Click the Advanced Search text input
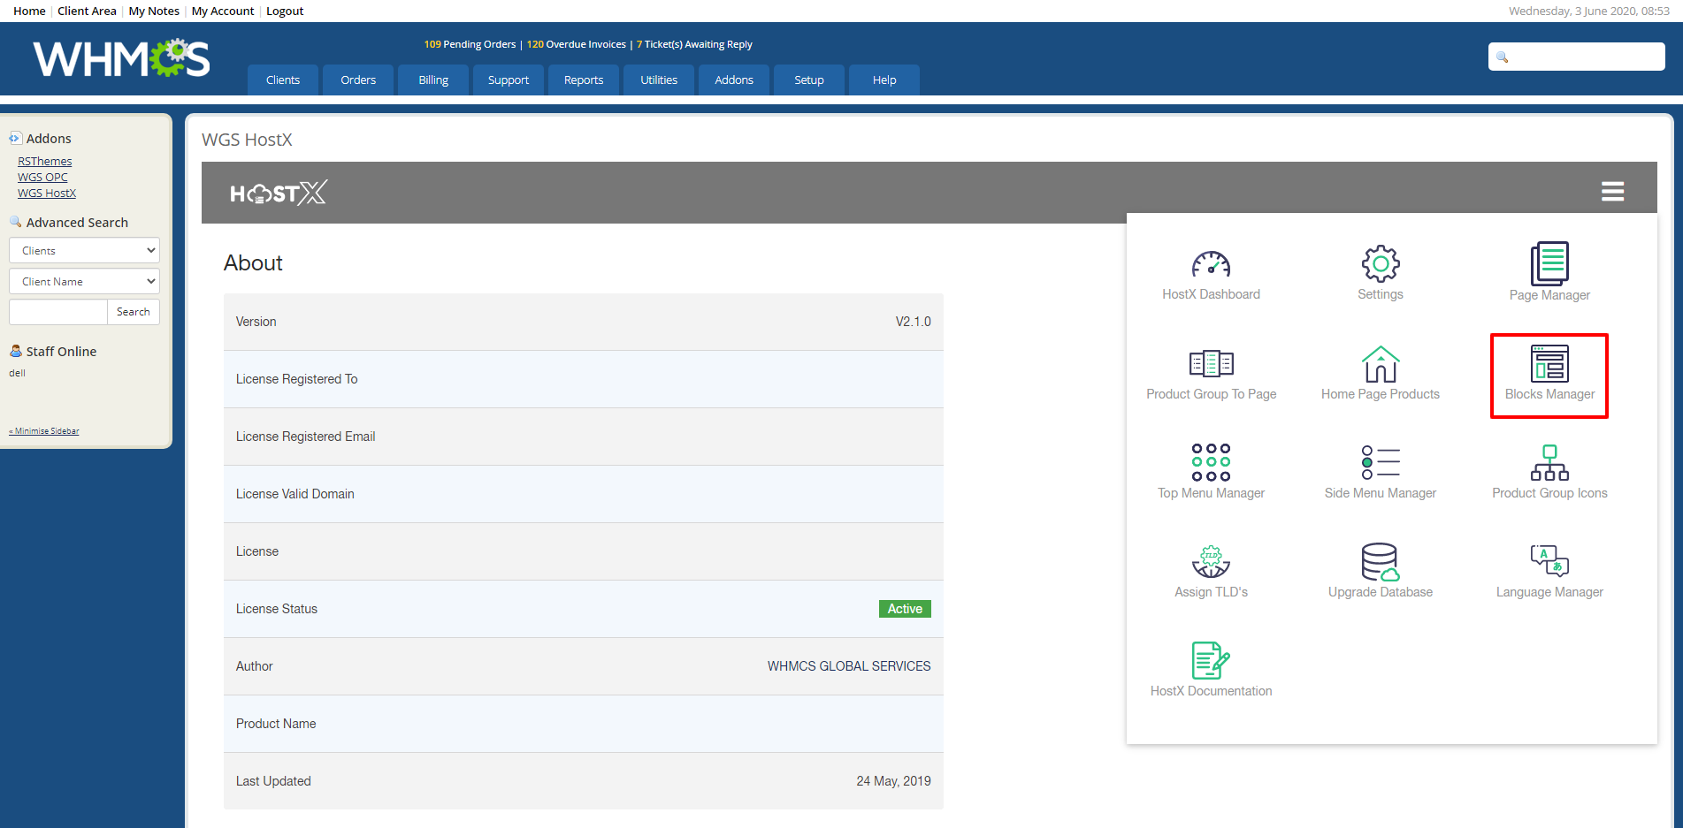This screenshot has height=828, width=1683. (x=58, y=312)
